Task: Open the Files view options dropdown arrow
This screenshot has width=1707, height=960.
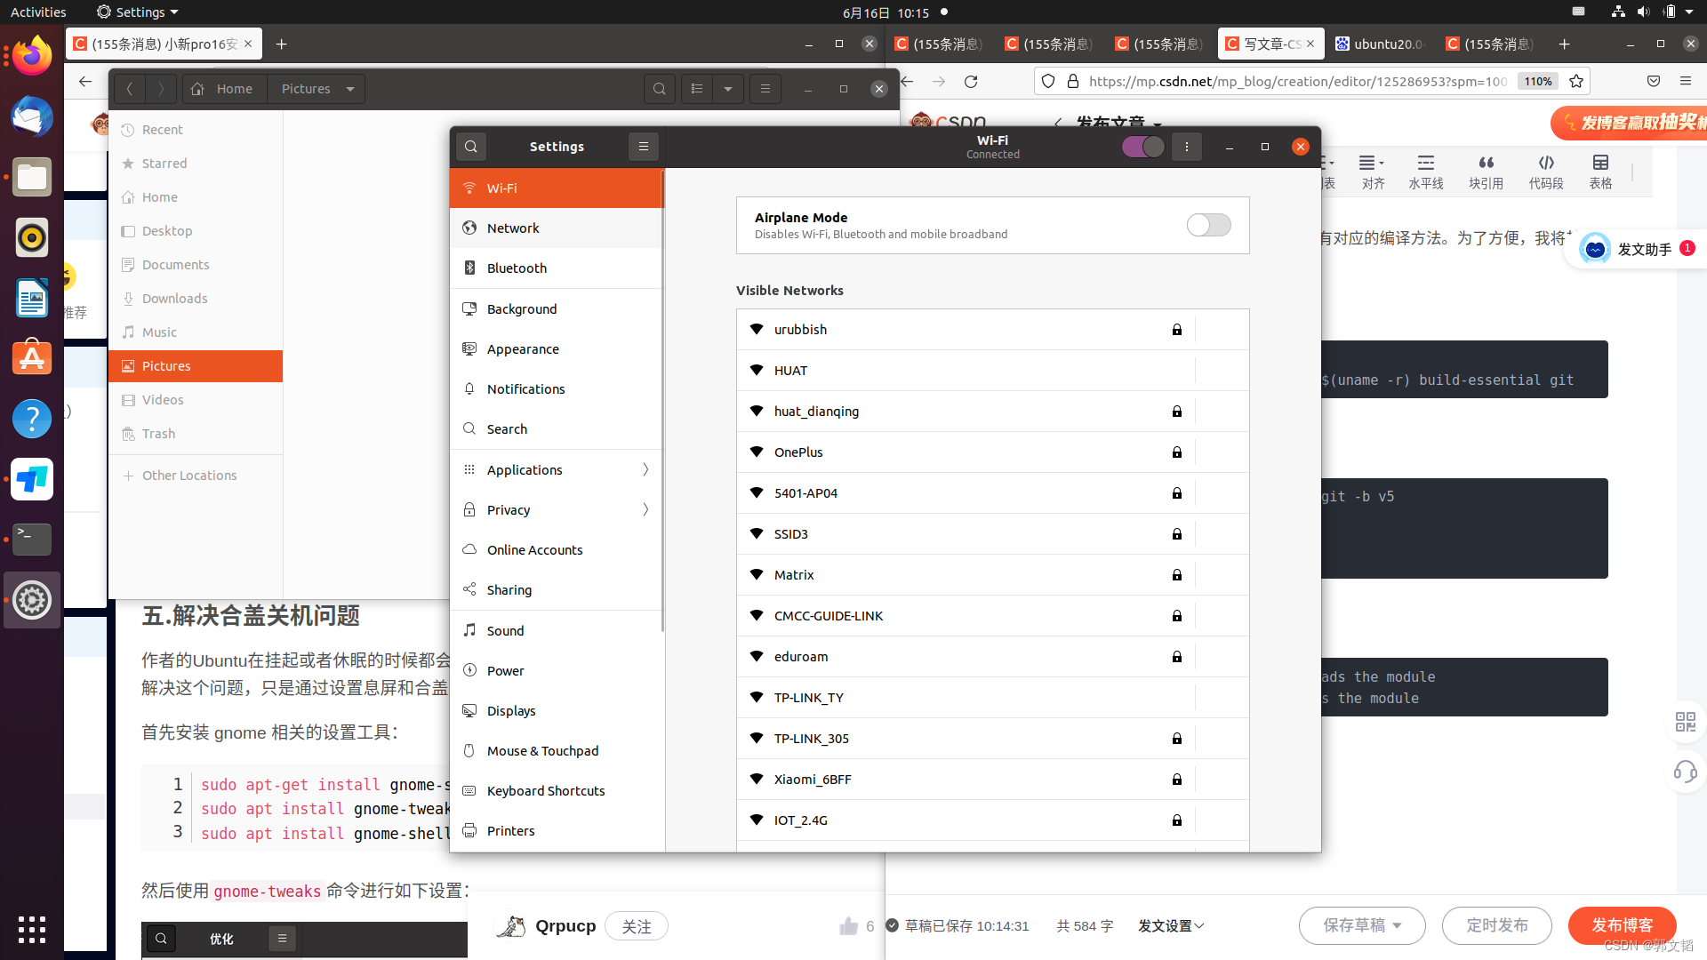Action: [x=728, y=89]
